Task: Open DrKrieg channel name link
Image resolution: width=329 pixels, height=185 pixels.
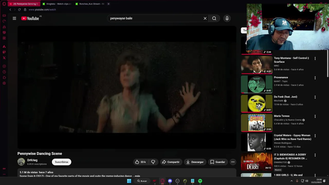Action: pos(32,160)
